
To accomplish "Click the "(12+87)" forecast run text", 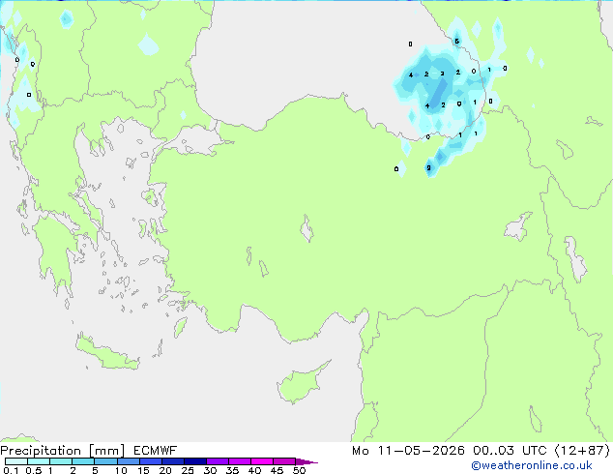I will tap(582, 451).
